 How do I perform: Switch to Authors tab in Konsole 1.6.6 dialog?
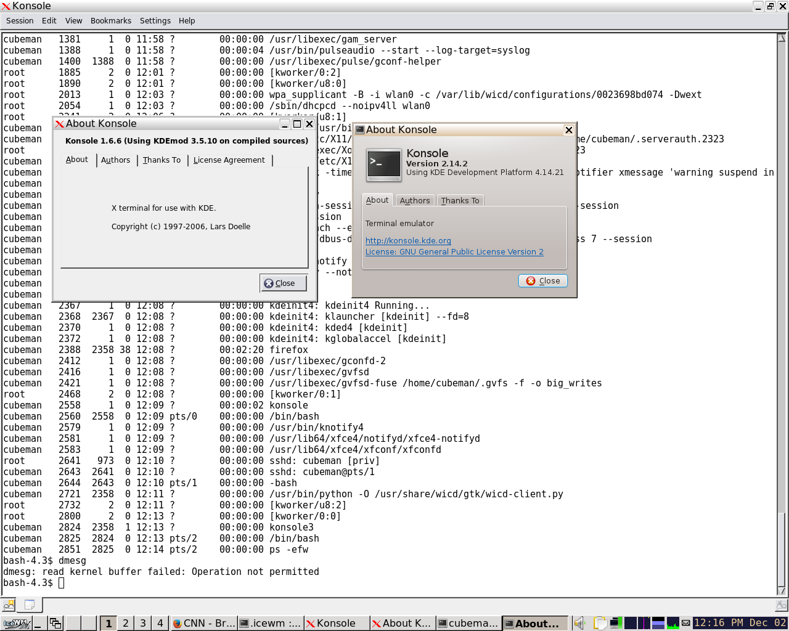116,160
